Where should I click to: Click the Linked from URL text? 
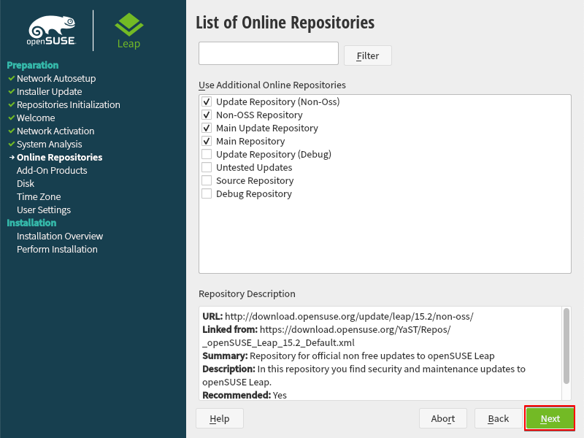(x=326, y=336)
